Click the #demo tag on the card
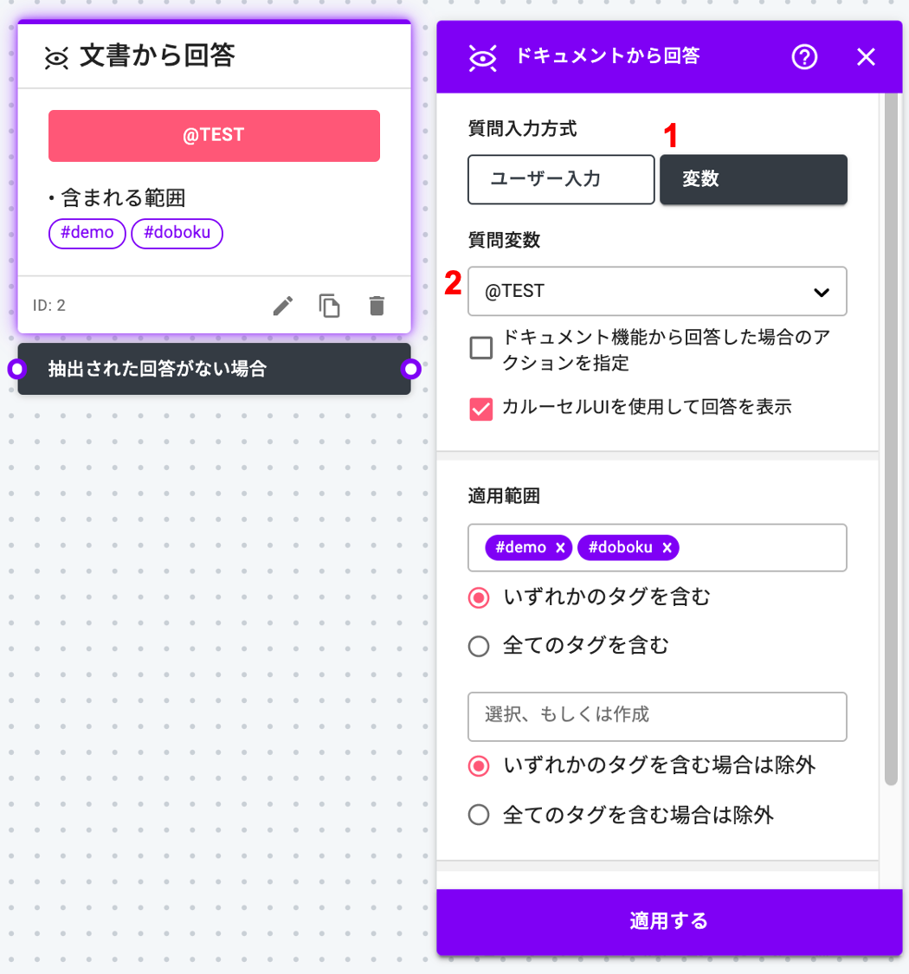 tap(87, 233)
